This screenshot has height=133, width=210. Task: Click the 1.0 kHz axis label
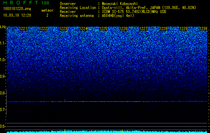point(3,60)
